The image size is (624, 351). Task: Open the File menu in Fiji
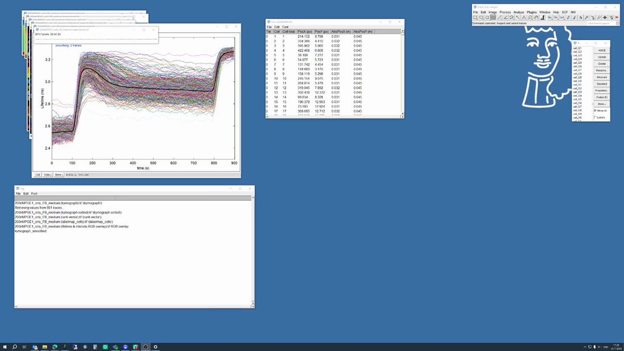(476, 12)
